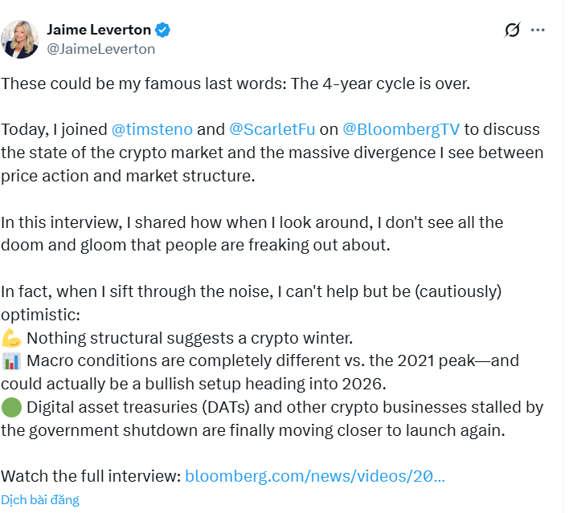The image size is (569, 513).
Task: Click the blue verified badge
Action: click(163, 31)
